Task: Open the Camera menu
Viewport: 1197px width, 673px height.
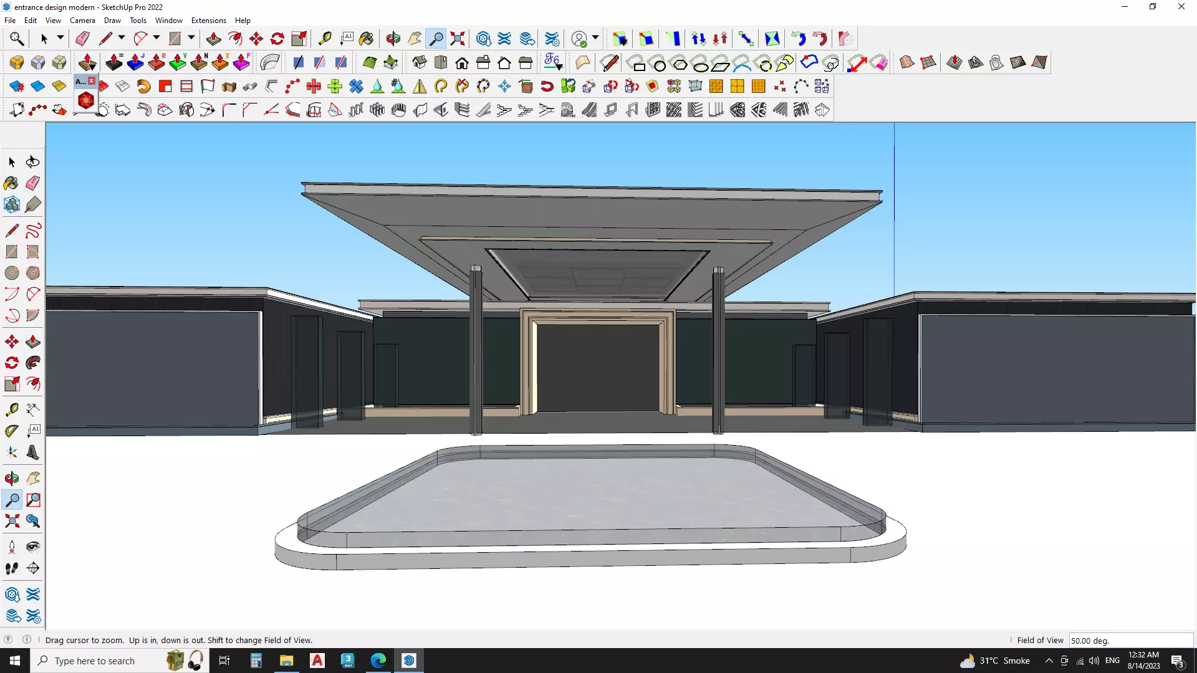Action: [82, 21]
